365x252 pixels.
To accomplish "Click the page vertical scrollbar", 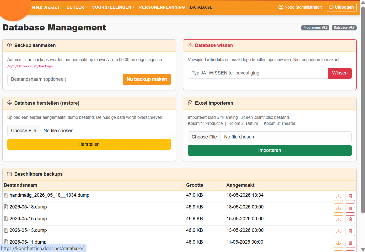I will coord(363,110).
